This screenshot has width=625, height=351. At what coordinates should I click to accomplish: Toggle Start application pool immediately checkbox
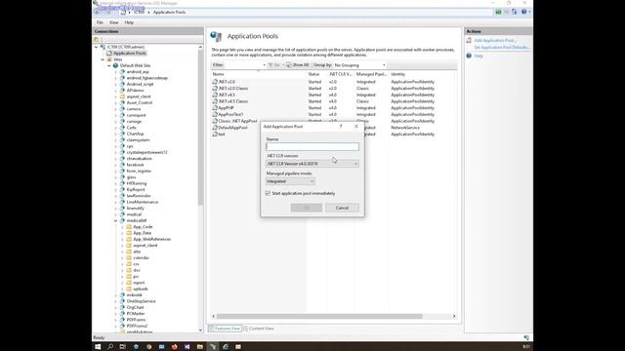pyautogui.click(x=268, y=193)
